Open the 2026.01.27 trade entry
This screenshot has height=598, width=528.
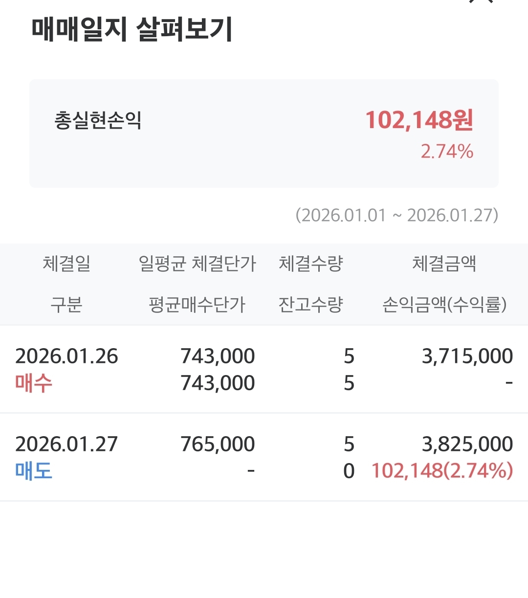[x=264, y=457]
